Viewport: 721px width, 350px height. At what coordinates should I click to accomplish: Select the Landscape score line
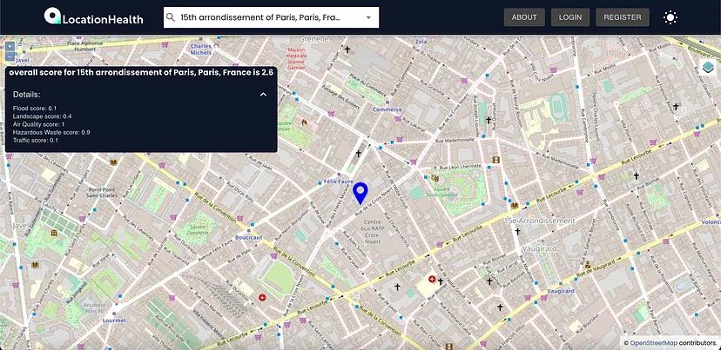[43, 116]
